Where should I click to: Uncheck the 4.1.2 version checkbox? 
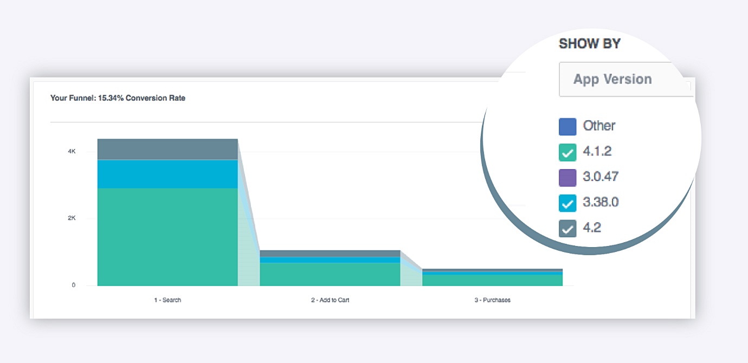click(x=568, y=152)
